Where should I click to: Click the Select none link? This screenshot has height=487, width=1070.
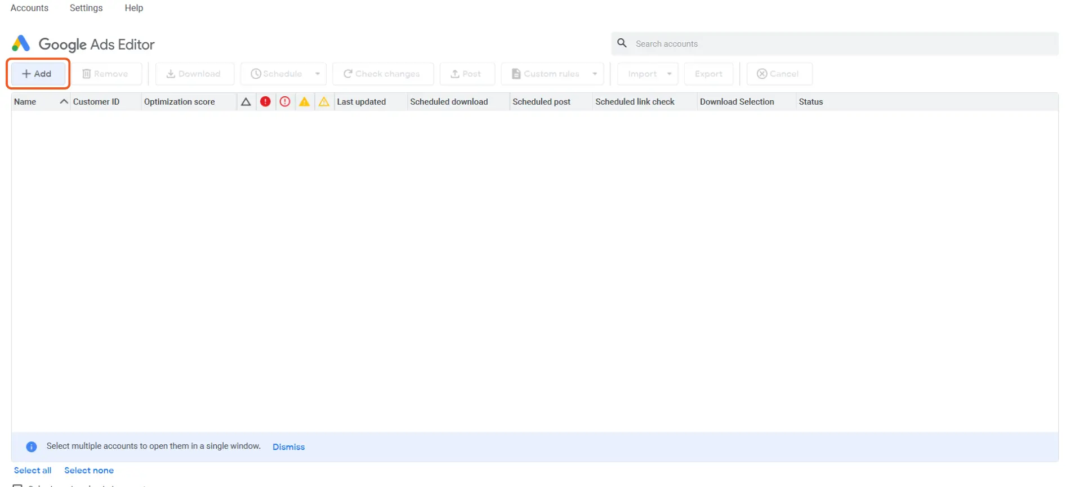pyautogui.click(x=89, y=471)
